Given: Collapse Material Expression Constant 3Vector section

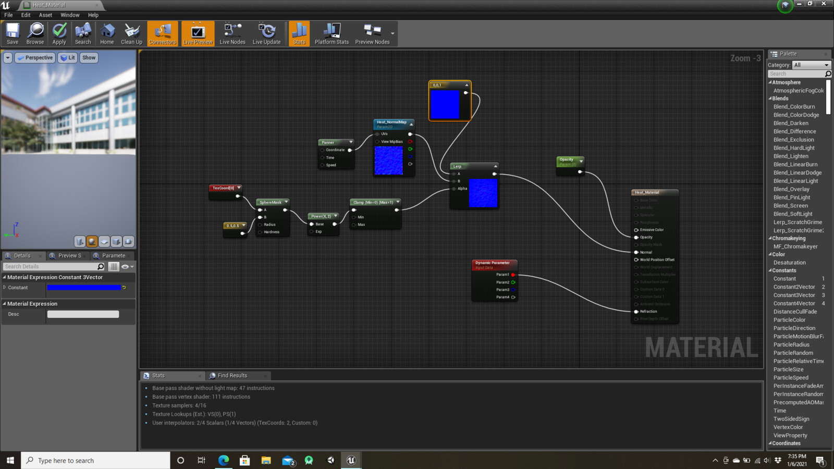Looking at the screenshot, I should coord(5,277).
